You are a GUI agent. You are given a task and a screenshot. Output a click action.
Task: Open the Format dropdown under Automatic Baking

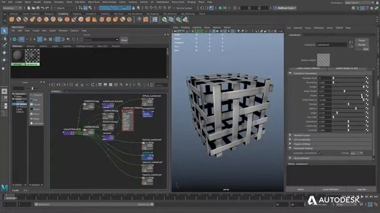[357, 153]
